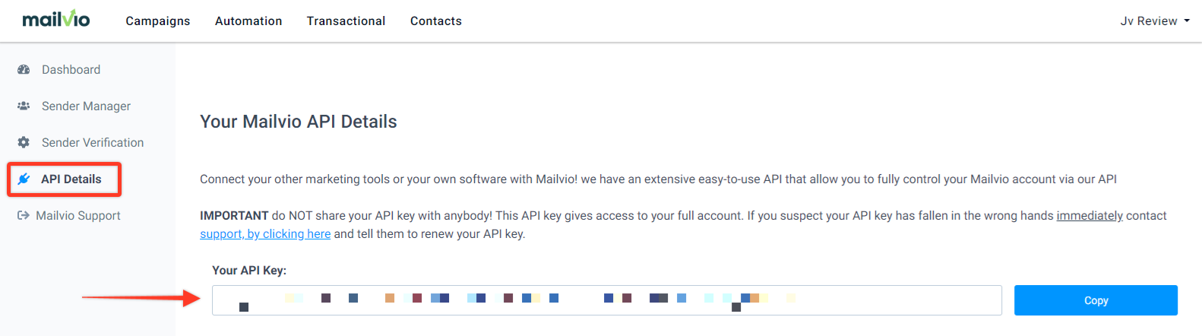Open the Sender Verification page
1202x336 pixels.
click(x=93, y=142)
